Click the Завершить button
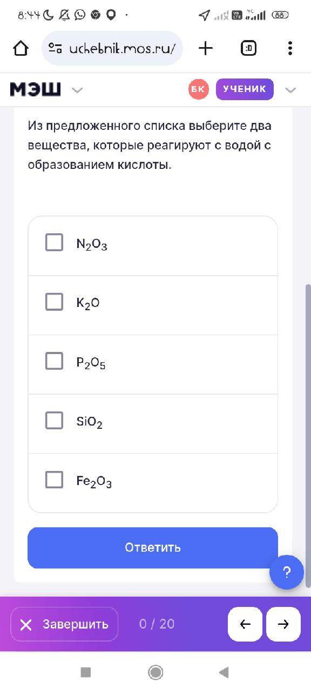Image resolution: width=311 pixels, height=693 pixels. pyautogui.click(x=64, y=624)
